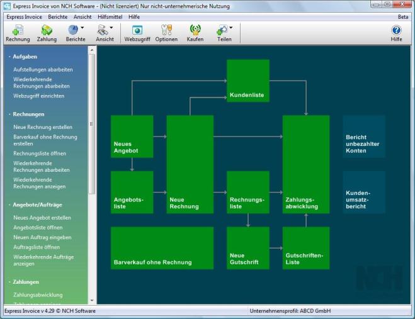Image resolution: width=415 pixels, height=319 pixels.
Task: Open the Hilfe question mark icon
Action: pos(396,30)
